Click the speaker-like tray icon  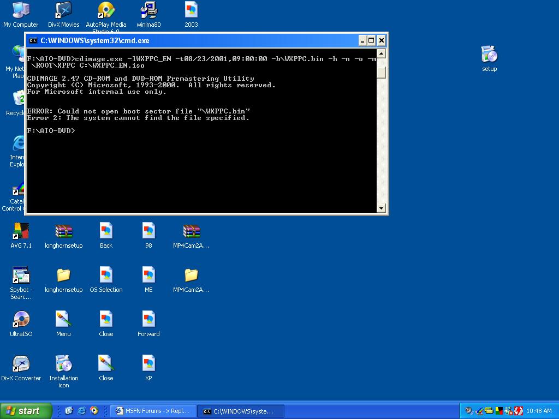click(469, 411)
